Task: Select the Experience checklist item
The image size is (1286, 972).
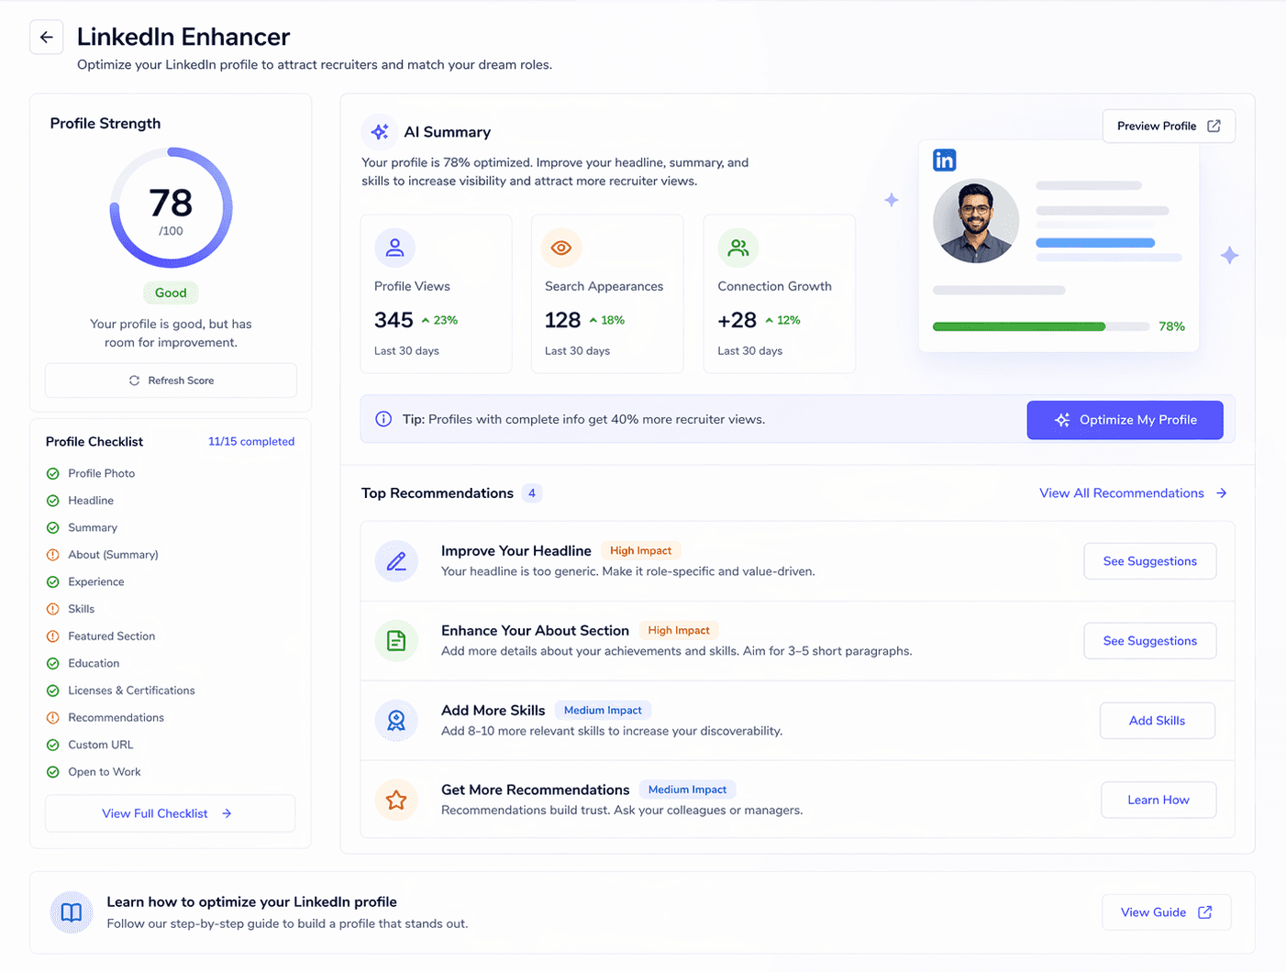Action: [96, 582]
